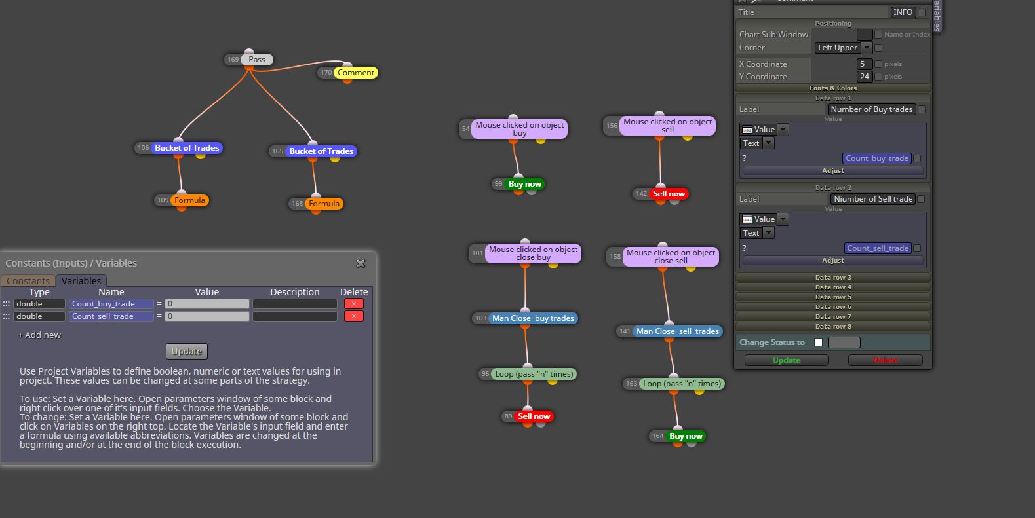Screen dimensions: 1035x518
Task: Expand the Data row 4 section
Action: (833, 287)
